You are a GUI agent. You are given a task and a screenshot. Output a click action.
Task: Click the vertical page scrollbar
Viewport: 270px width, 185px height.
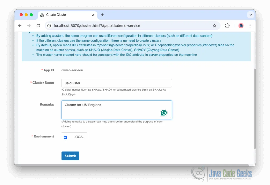(255, 109)
